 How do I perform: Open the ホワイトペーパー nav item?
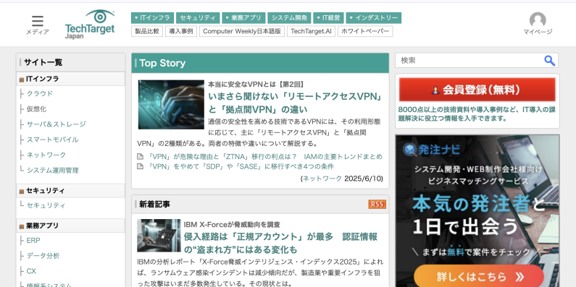[x=365, y=31]
